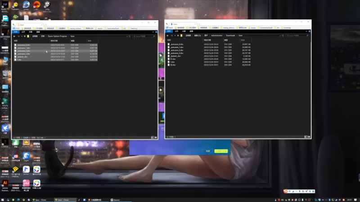Image resolution: width=360 pixels, height=202 pixels.
Task: Open the Edge icon in the taskbar
Action: pos(18,200)
